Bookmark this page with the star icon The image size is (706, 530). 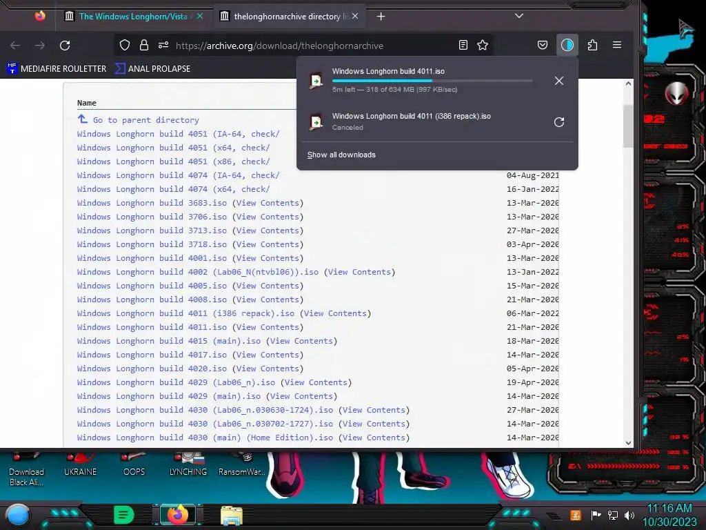483,45
